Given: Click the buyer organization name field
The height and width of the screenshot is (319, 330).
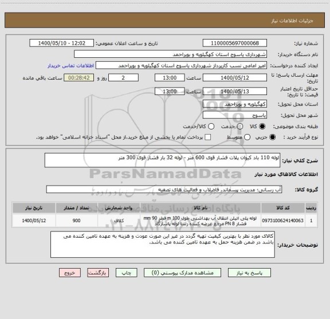Looking at the screenshot, I should tap(171, 54).
